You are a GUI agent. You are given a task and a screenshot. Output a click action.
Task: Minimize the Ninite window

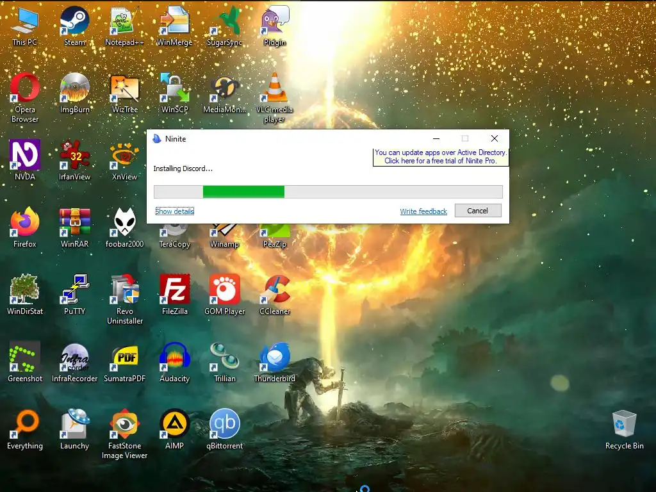[x=436, y=138]
